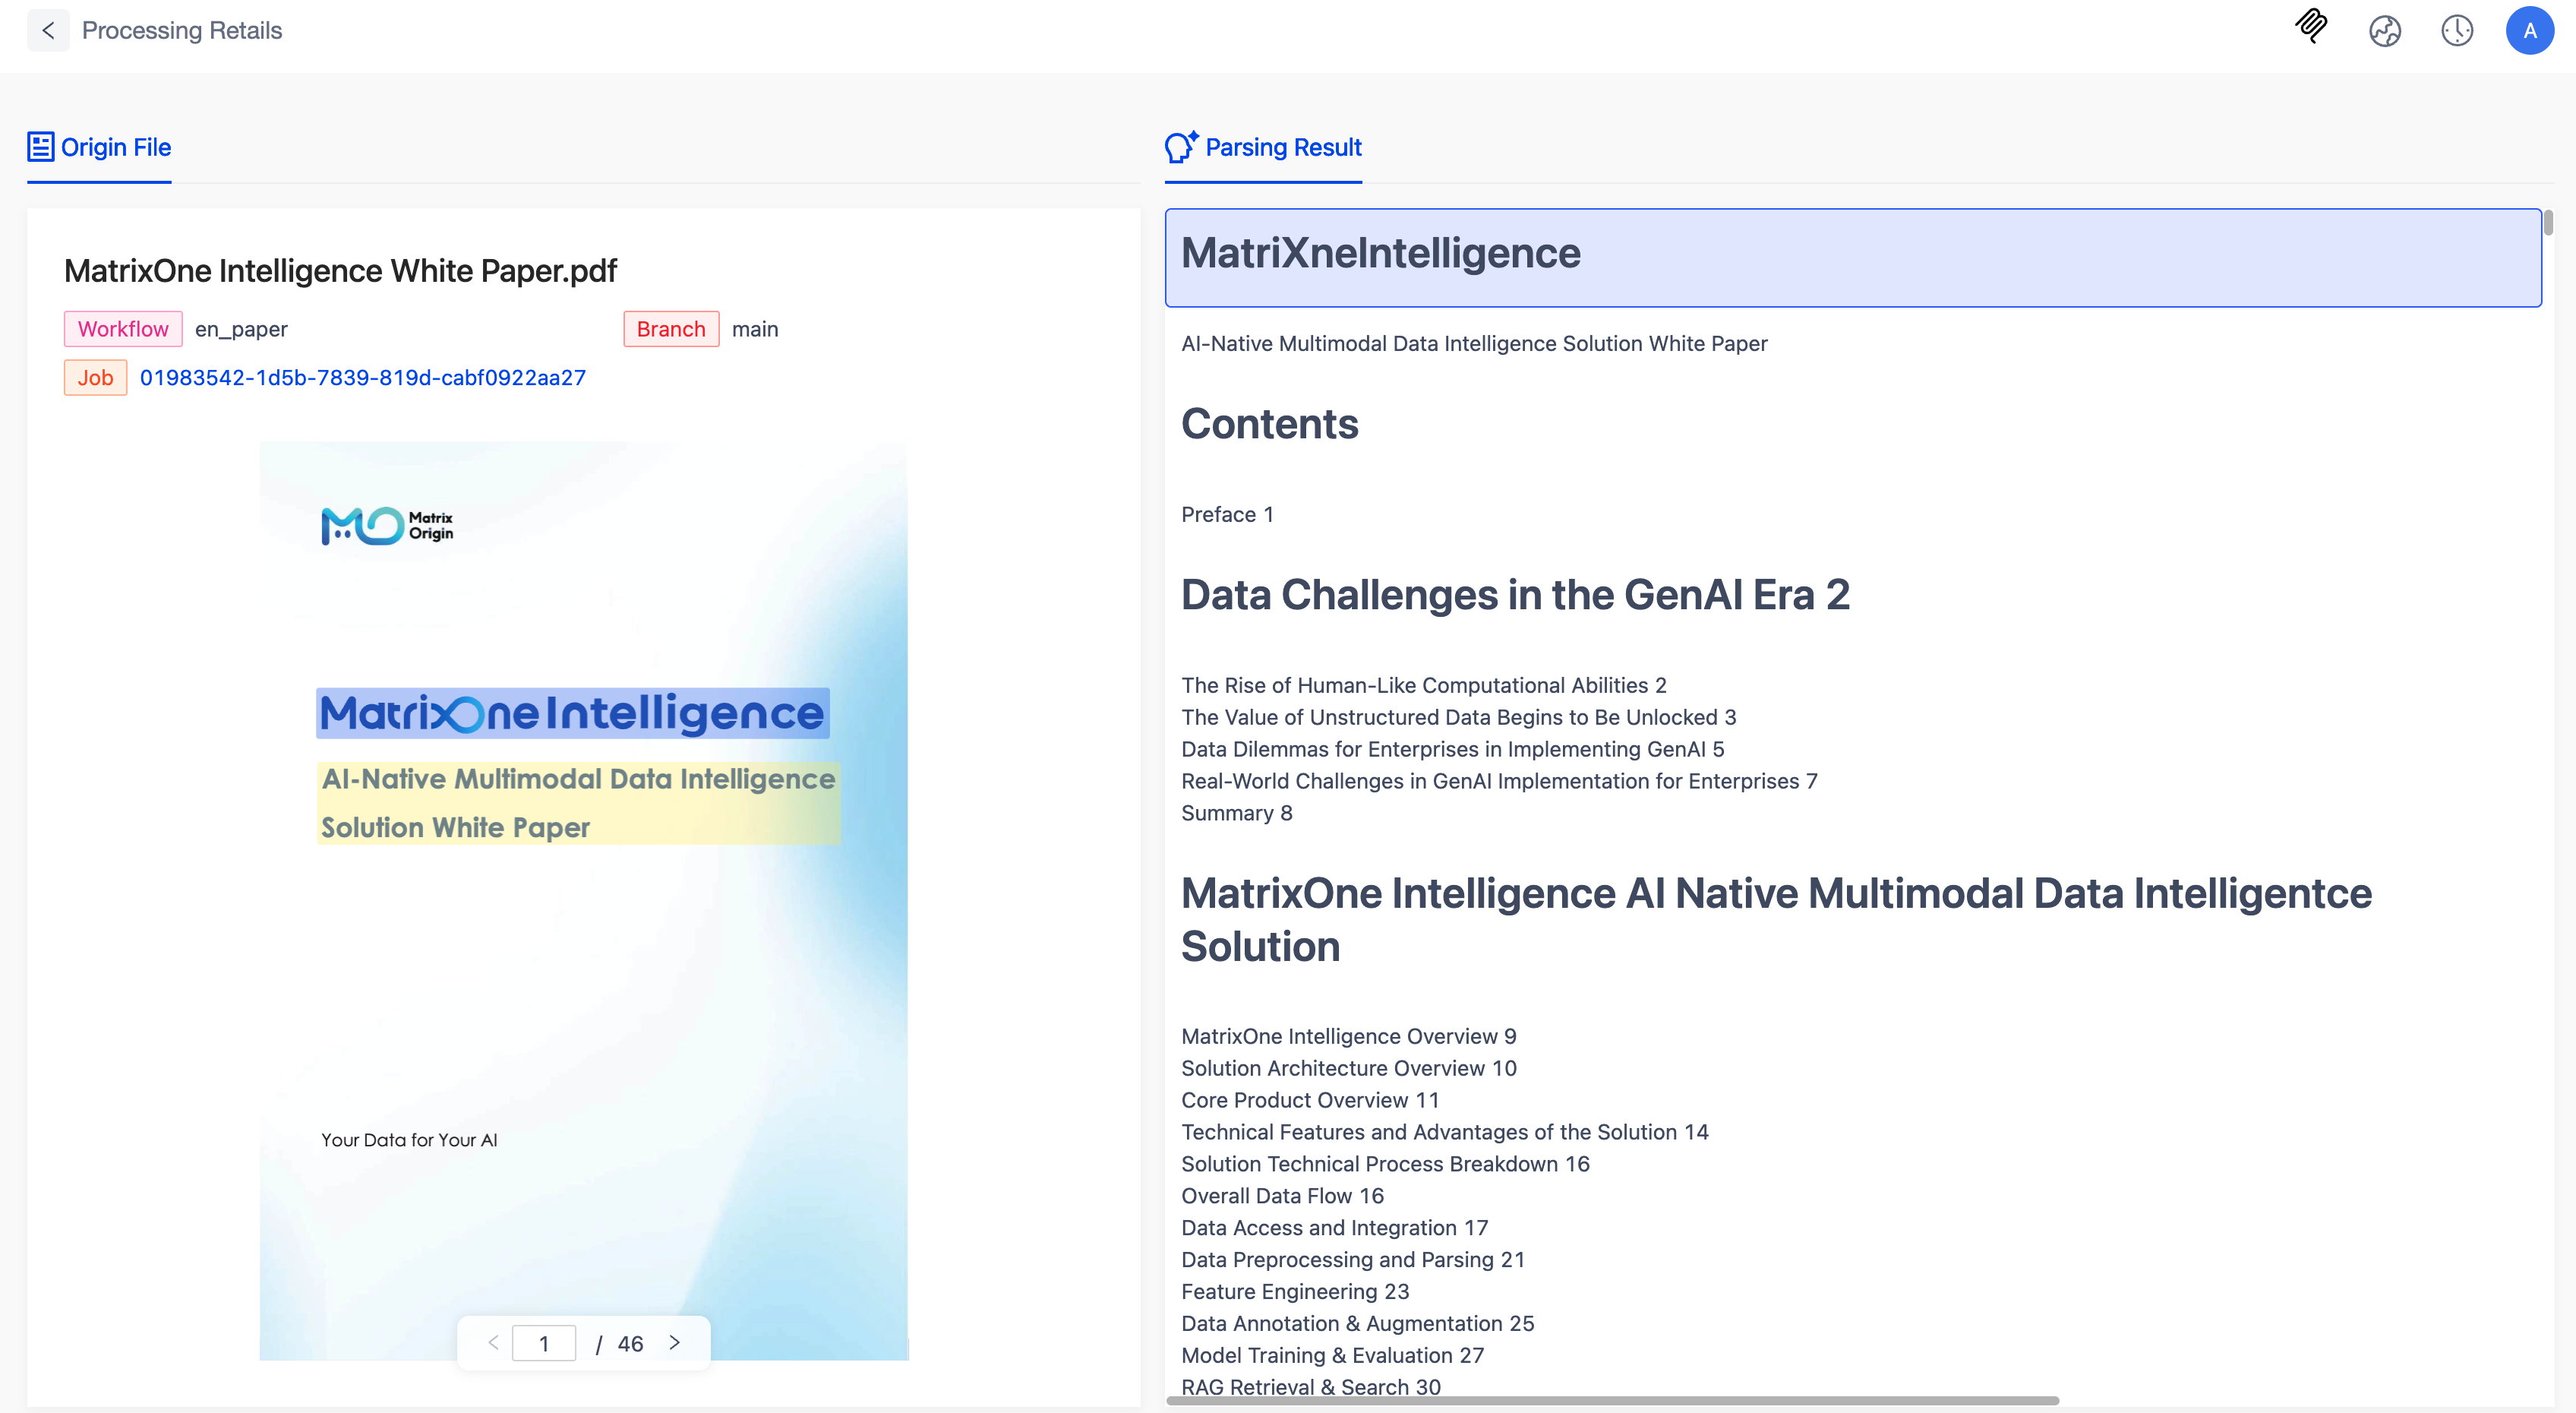Viewport: 2576px width, 1413px height.
Task: Click the attachment paperclip icon
Action: point(2311,28)
